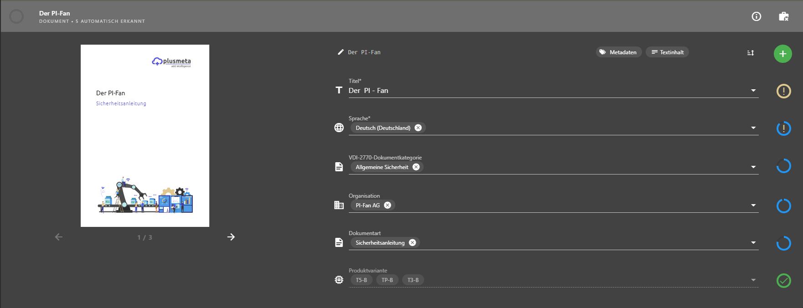Switch to the Textinhalt tab
The image size is (803, 308).
(x=667, y=52)
